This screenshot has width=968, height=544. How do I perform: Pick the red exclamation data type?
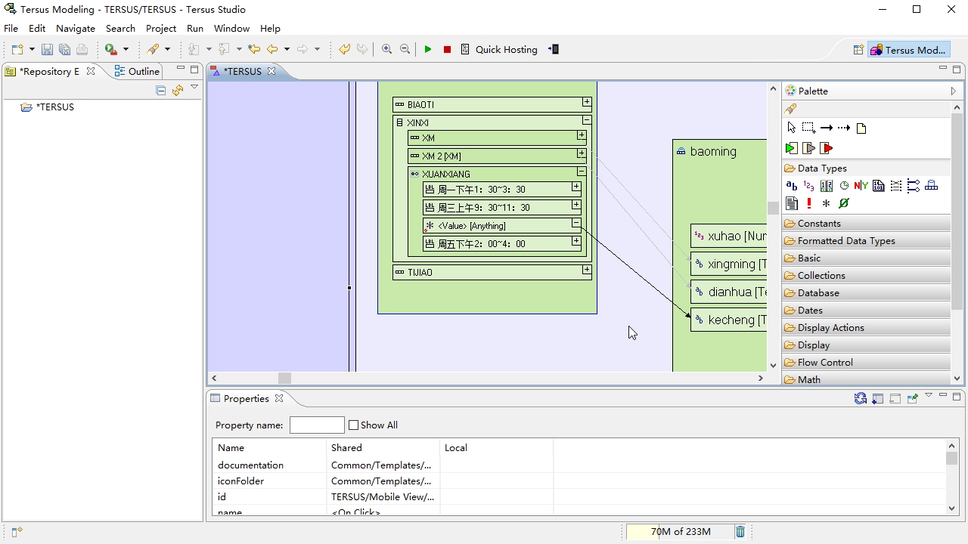tap(809, 203)
